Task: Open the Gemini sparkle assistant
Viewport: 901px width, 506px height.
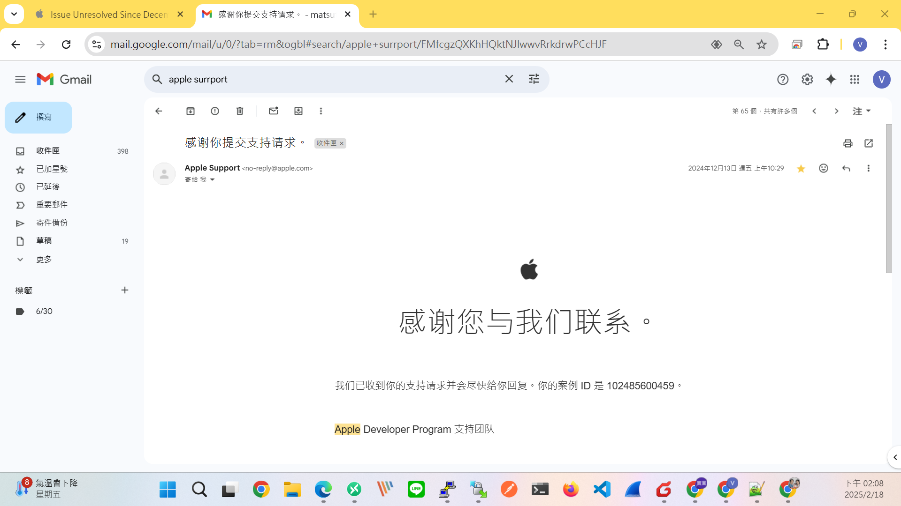Action: [x=831, y=79]
